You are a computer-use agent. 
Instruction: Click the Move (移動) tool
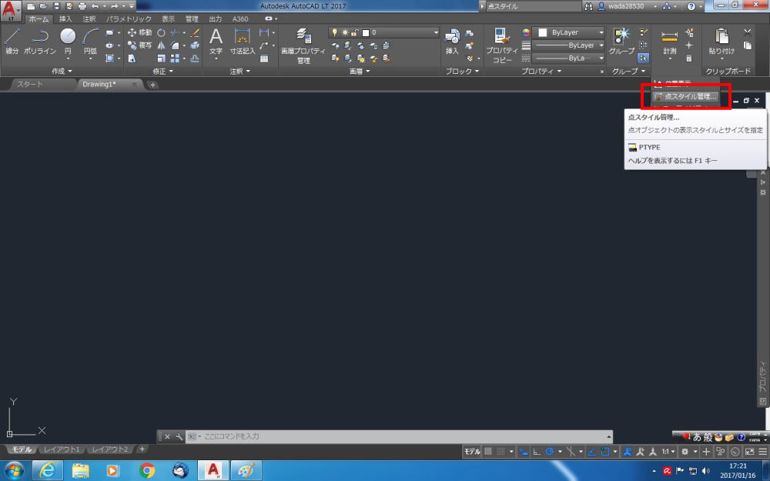140,32
